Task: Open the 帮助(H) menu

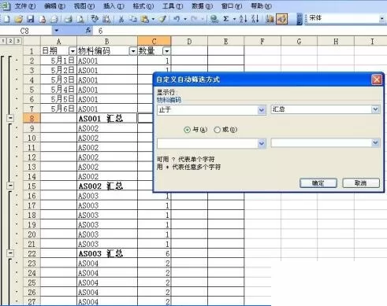Action: (x=261, y=6)
